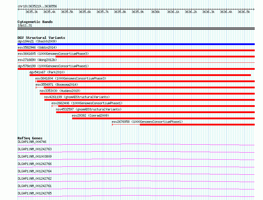Select the esv3582946 (Uddin2014) variant label
The width and height of the screenshot is (263, 200).
[x=37, y=47]
